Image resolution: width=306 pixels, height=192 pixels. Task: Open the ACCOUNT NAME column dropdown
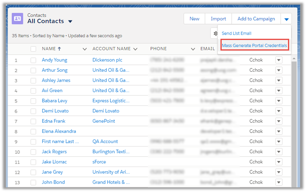pyautogui.click(x=135, y=49)
